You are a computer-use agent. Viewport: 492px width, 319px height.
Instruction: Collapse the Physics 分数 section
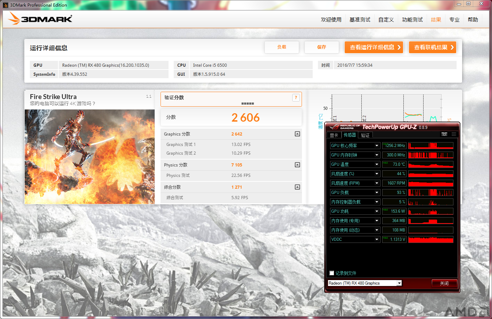(297, 165)
